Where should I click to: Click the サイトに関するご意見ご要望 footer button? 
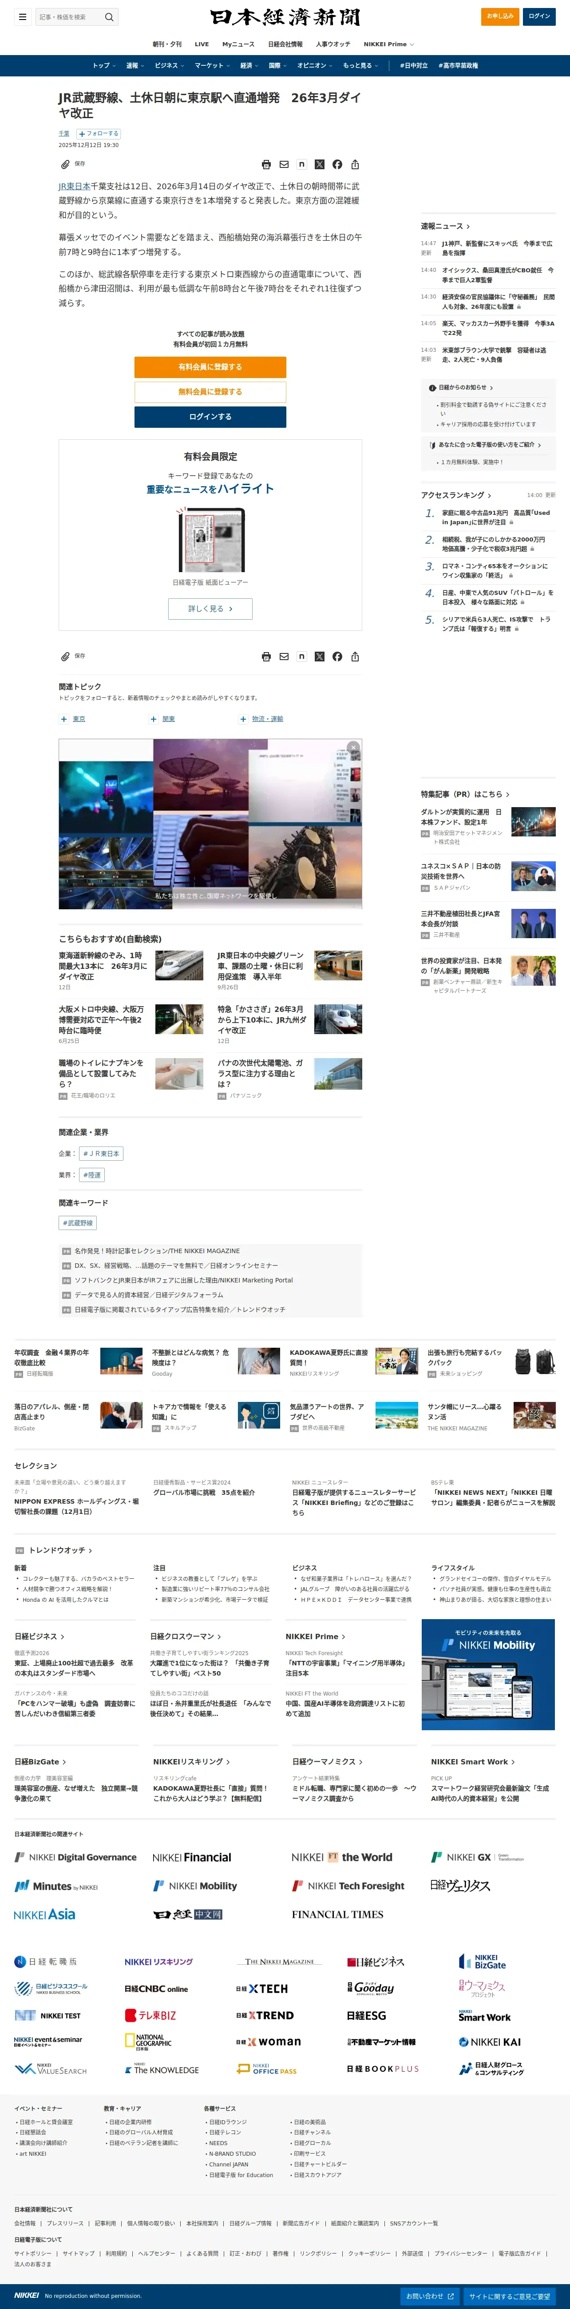tap(510, 2297)
